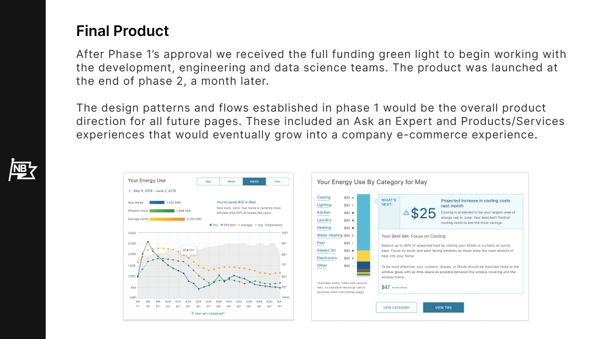
Task: Click the NB logo in the sidebar
Action: click(x=23, y=169)
